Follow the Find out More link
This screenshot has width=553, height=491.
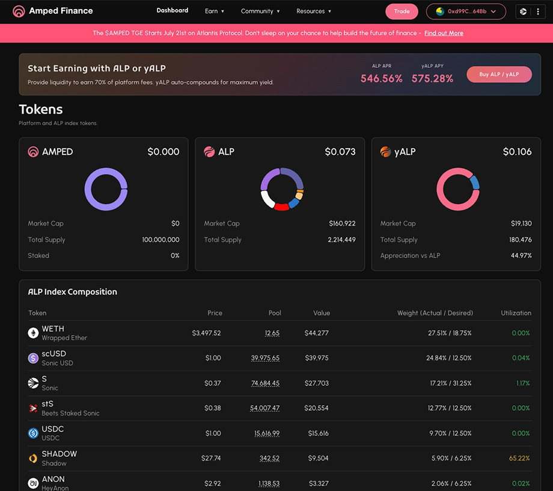tap(444, 33)
